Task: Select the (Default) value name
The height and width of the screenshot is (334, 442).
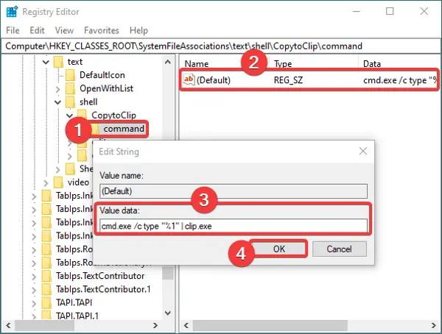Action: 214,80
